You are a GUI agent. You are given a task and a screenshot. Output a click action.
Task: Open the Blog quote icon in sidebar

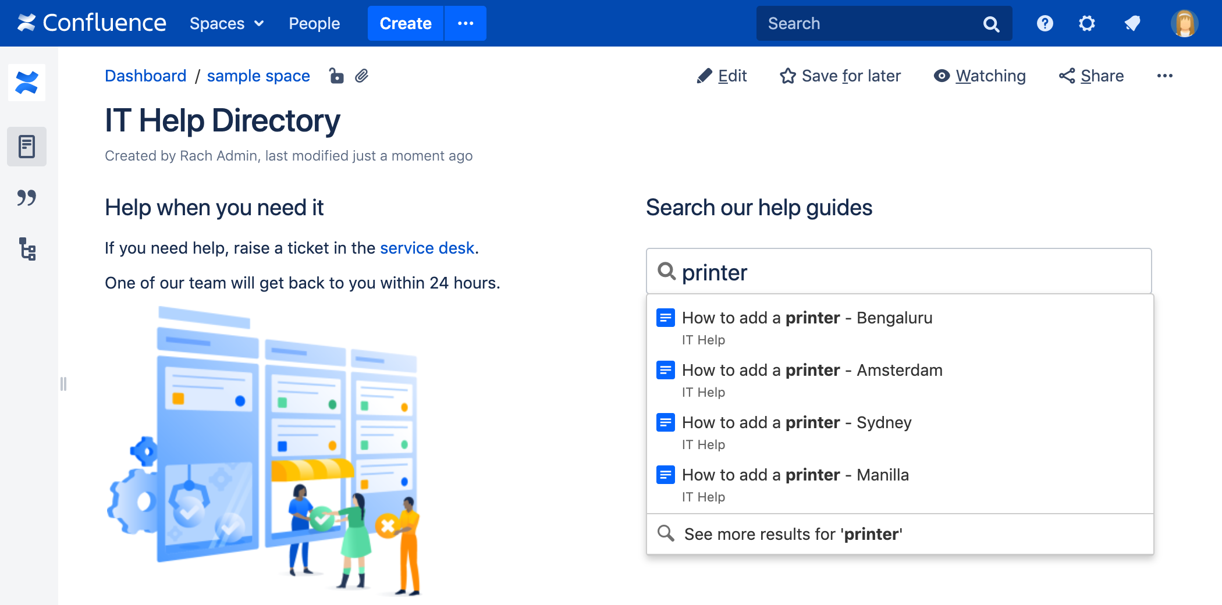point(27,198)
